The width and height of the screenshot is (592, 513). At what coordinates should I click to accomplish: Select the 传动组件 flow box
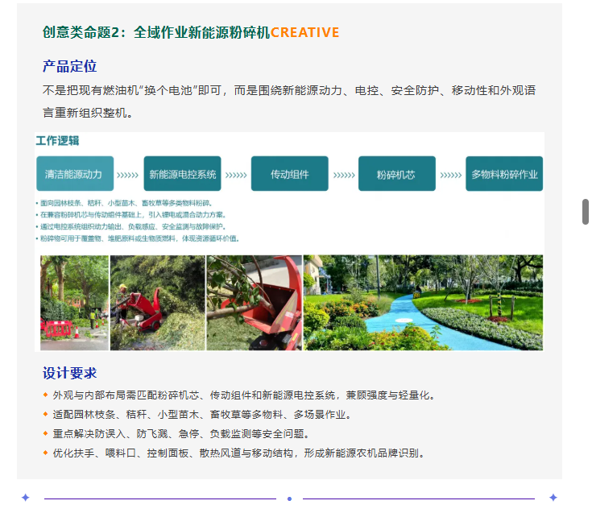pyautogui.click(x=290, y=174)
